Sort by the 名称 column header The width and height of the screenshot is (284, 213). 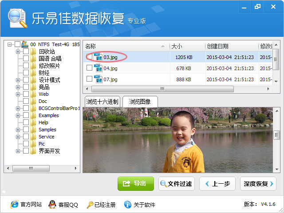[126, 46]
